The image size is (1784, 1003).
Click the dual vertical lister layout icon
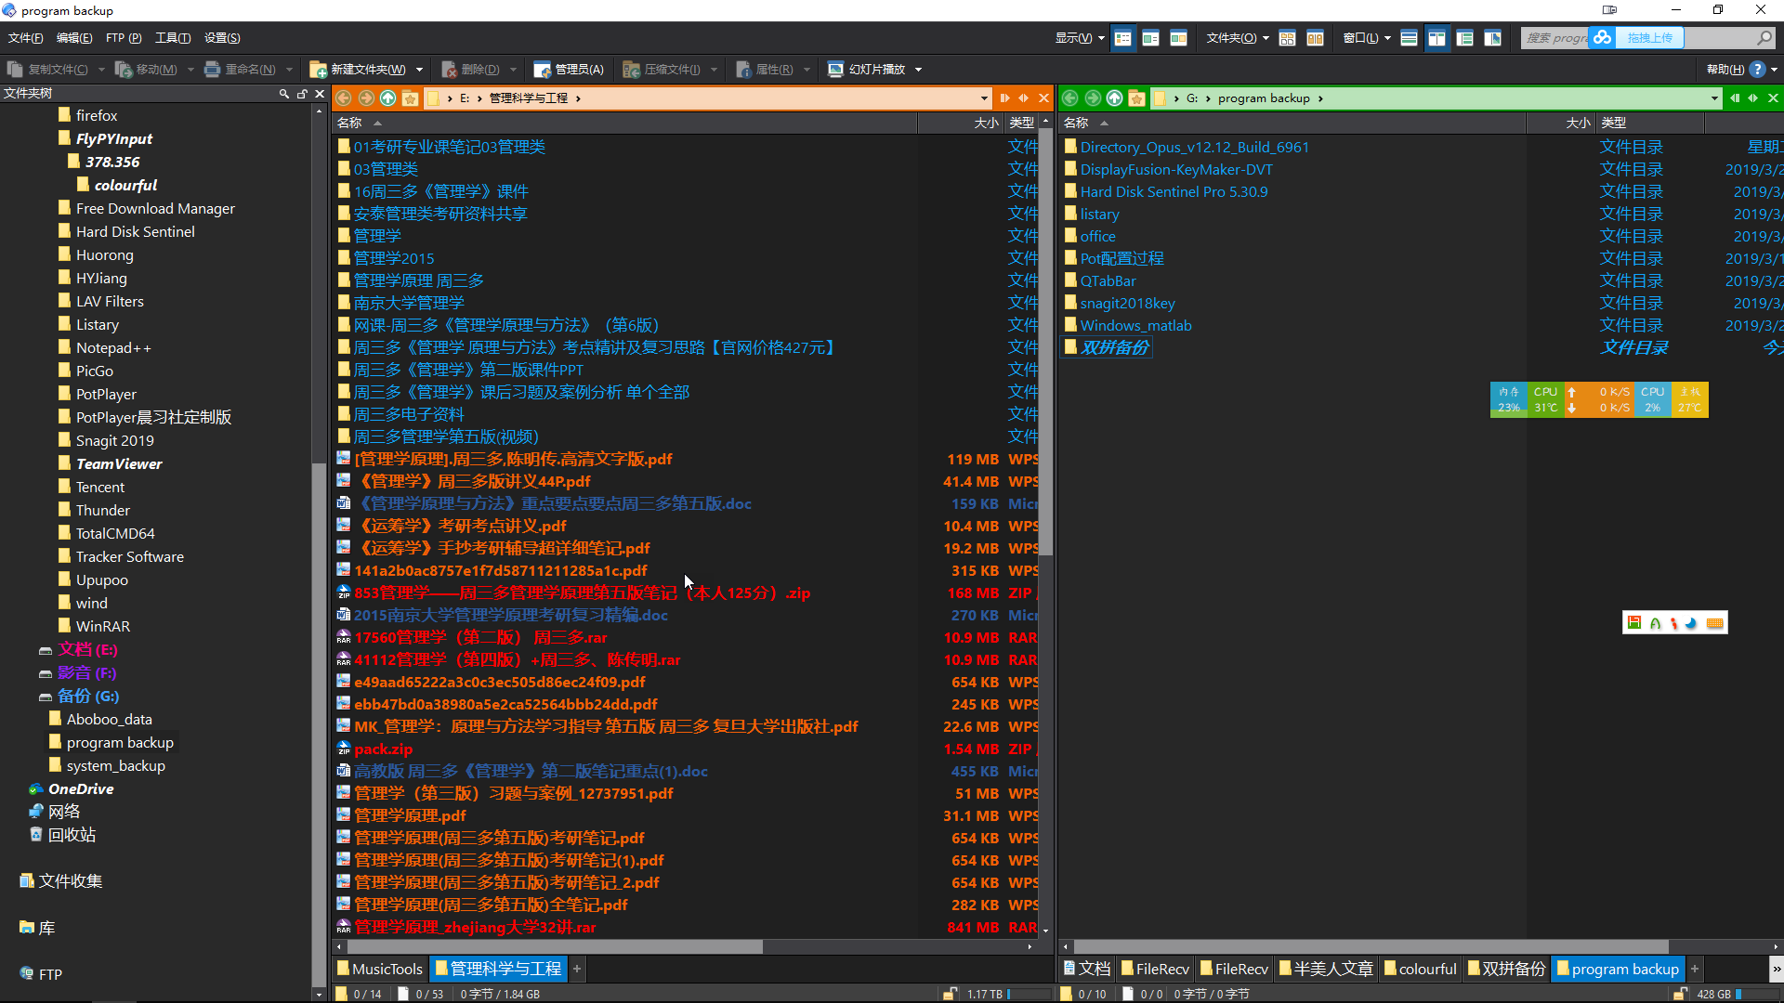(x=1436, y=38)
